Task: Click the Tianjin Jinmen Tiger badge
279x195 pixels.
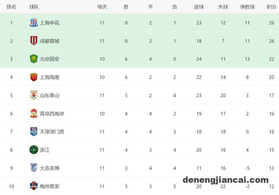Action: click(34, 132)
